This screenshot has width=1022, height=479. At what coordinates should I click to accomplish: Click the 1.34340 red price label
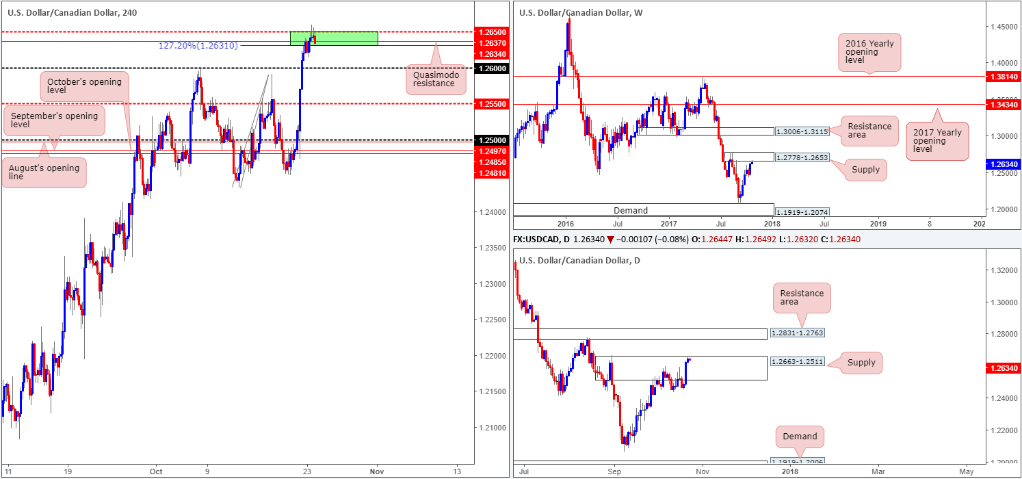tap(1002, 105)
